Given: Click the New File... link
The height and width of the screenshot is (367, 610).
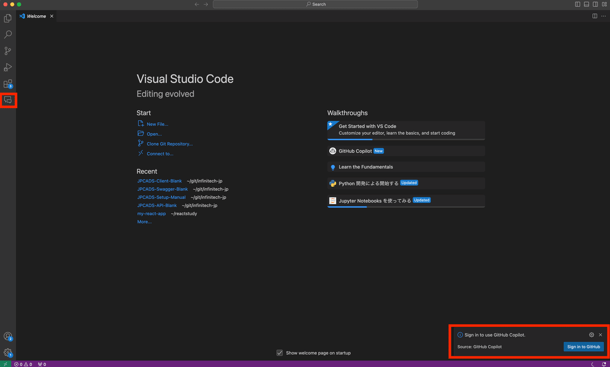Looking at the screenshot, I should point(157,124).
